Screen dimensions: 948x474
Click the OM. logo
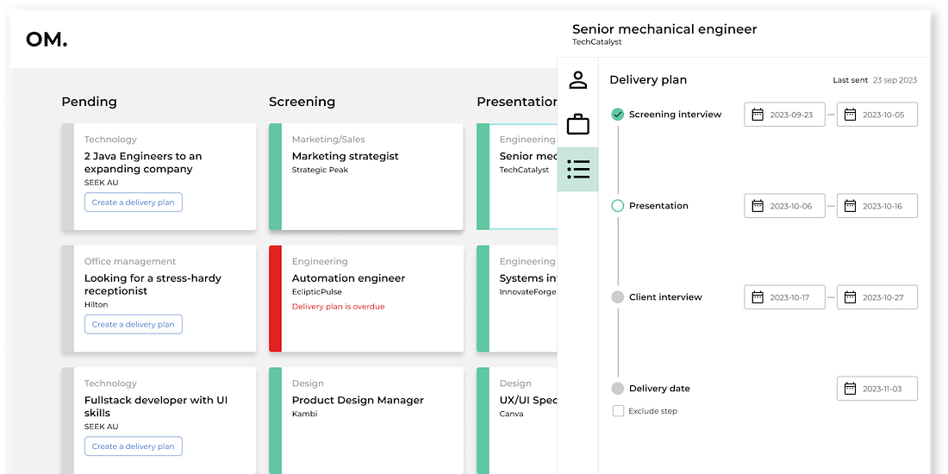pyautogui.click(x=47, y=40)
